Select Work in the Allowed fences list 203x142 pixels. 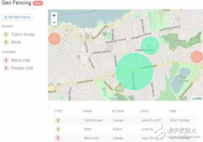point(16,42)
